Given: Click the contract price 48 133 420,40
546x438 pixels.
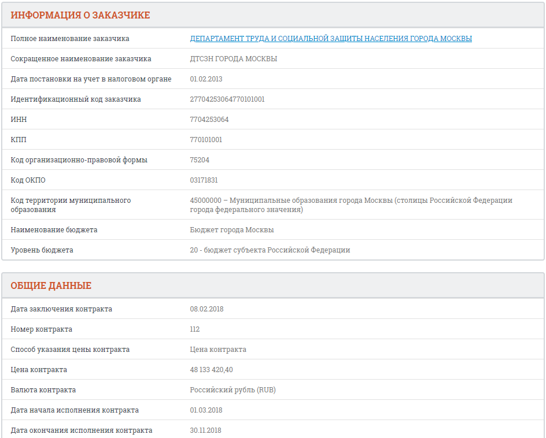Looking at the screenshot, I should tap(211, 370).
